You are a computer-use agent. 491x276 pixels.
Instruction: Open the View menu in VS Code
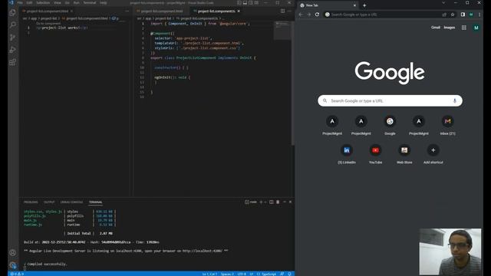(x=58, y=3)
